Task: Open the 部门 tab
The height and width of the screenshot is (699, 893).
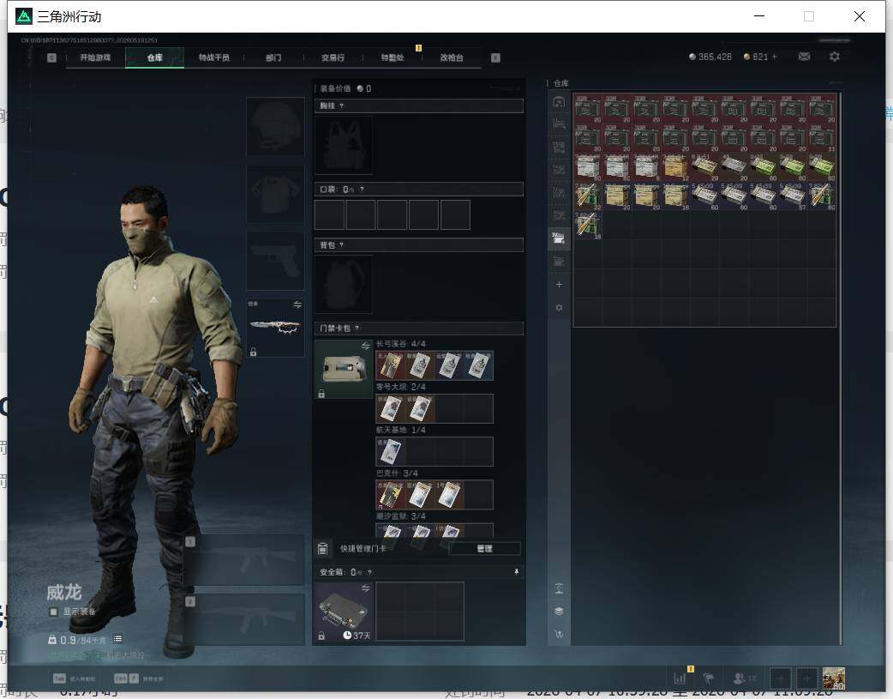Action: [x=273, y=57]
